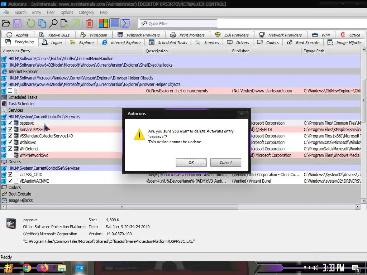Click the file Properties toolbar icon
The image size is (367, 275).
(x=64, y=23)
